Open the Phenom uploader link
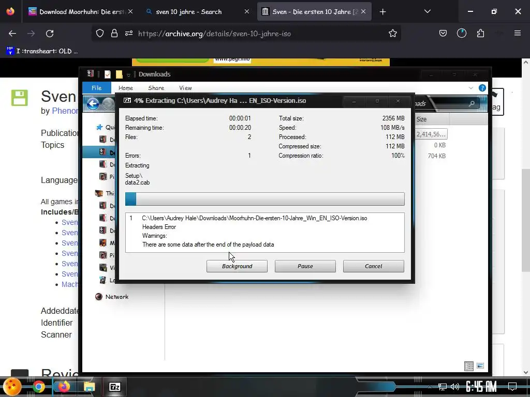530x397 pixels. [65, 111]
